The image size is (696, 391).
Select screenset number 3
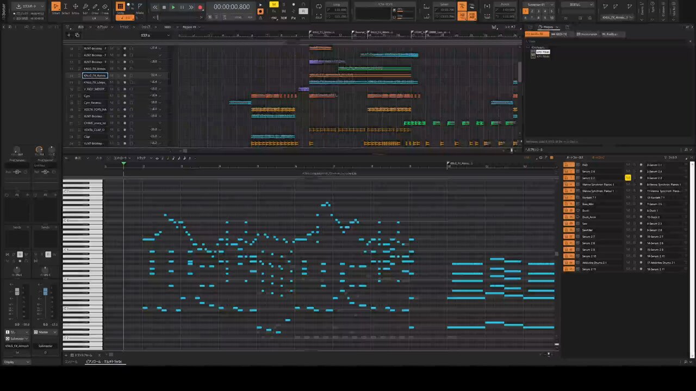pyautogui.click(x=538, y=11)
